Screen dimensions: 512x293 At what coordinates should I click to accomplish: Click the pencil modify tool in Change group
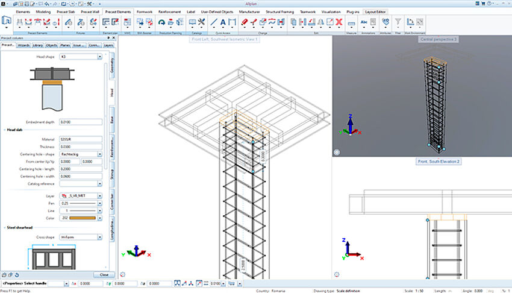pyautogui.click(x=244, y=23)
